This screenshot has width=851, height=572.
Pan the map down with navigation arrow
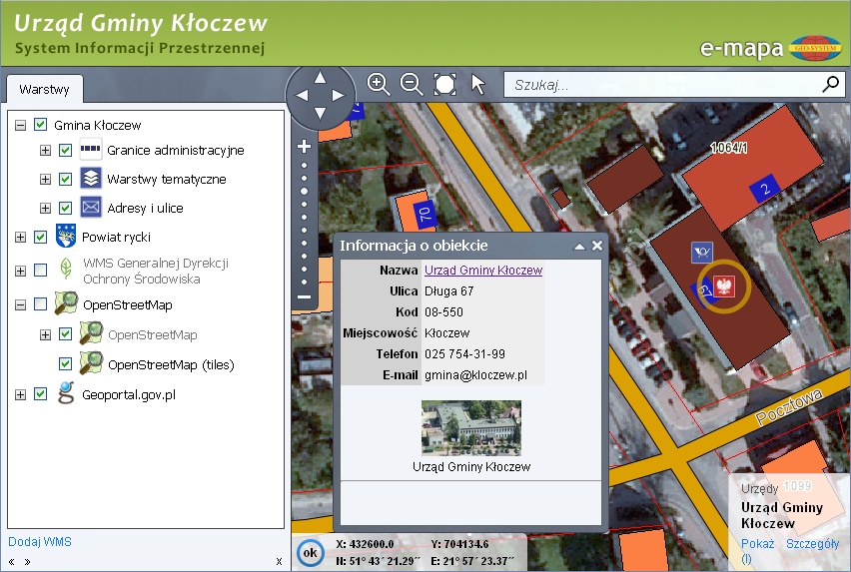(x=321, y=114)
